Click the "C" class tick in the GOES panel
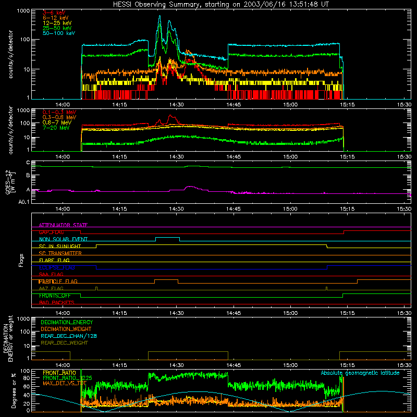Screen dimensions: 417x417 click(x=28, y=163)
